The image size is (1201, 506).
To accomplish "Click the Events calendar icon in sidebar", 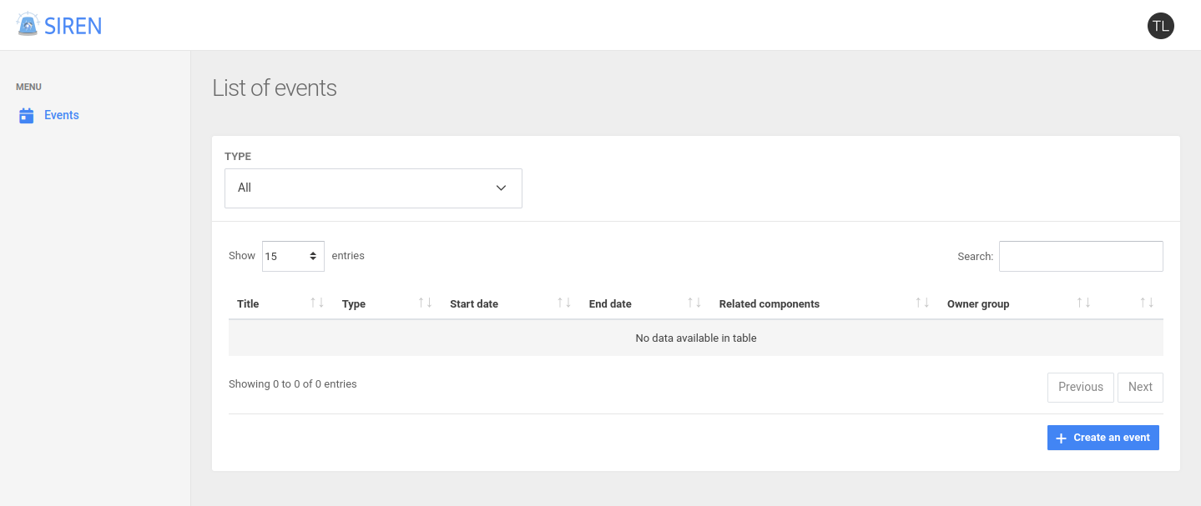I will click(27, 116).
